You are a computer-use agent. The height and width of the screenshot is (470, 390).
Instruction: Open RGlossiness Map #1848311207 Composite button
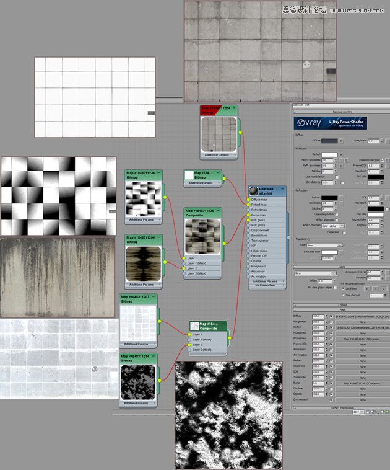coord(362,339)
